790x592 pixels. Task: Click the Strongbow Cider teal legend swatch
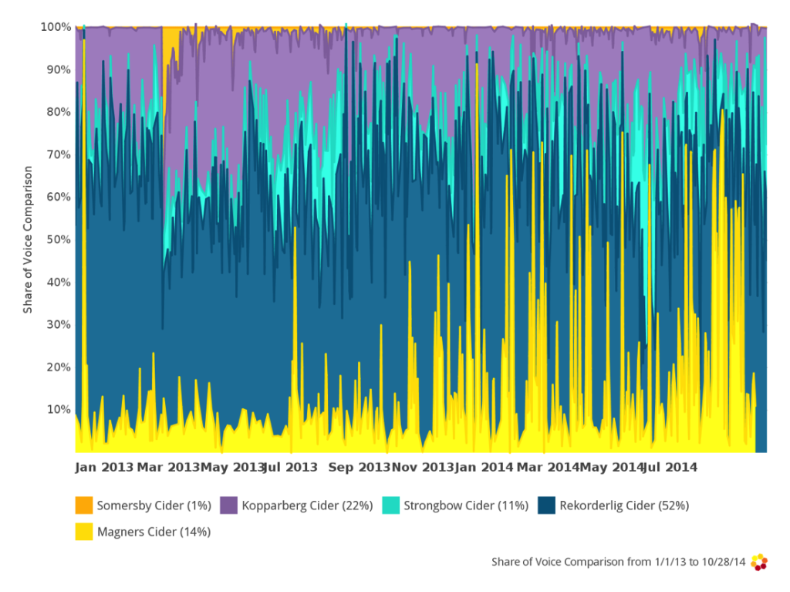pyautogui.click(x=391, y=506)
